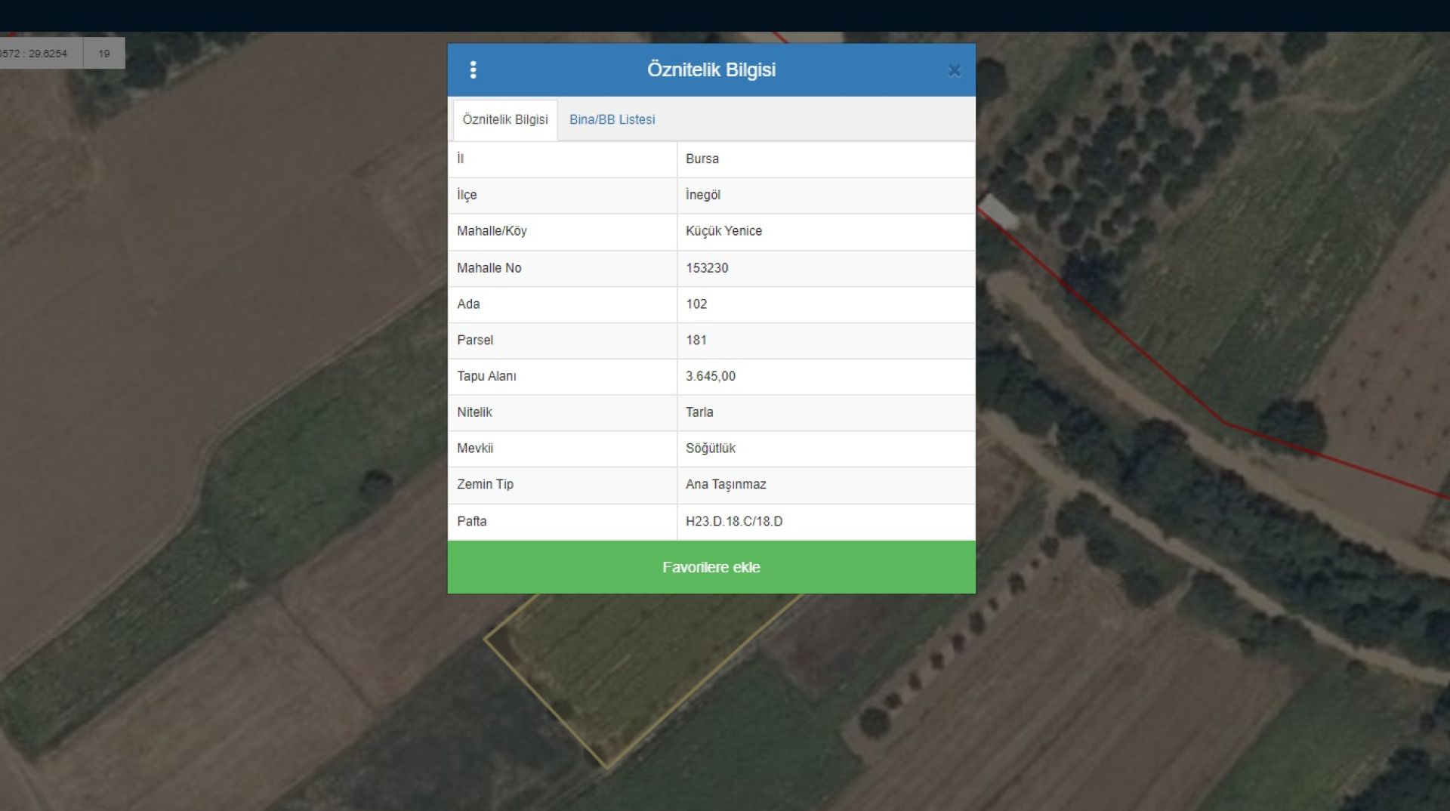The width and height of the screenshot is (1450, 811).
Task: Select the Öznitelik Bilgisi tab
Action: coord(504,119)
